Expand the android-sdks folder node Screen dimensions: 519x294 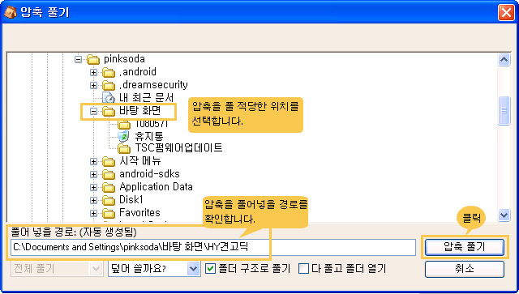point(94,174)
